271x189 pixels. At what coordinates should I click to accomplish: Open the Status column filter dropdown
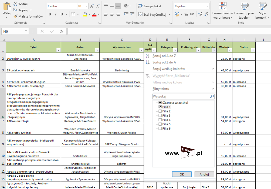(253, 50)
